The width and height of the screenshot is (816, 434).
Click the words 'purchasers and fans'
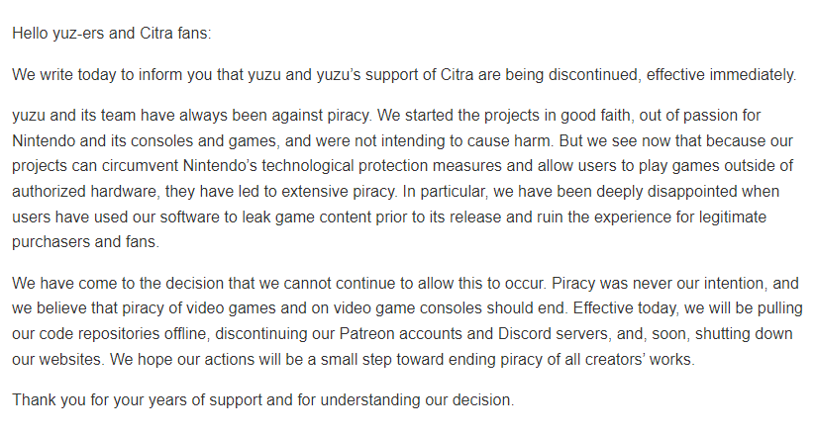click(84, 241)
